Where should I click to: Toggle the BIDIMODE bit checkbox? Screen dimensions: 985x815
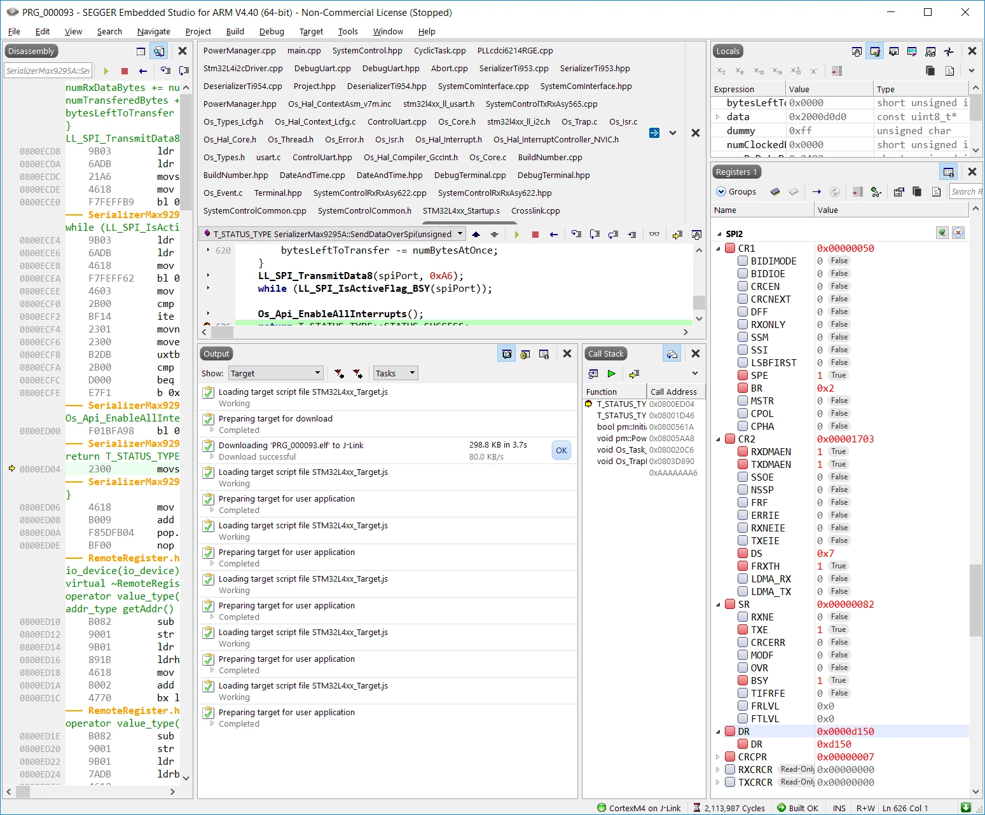pos(743,261)
